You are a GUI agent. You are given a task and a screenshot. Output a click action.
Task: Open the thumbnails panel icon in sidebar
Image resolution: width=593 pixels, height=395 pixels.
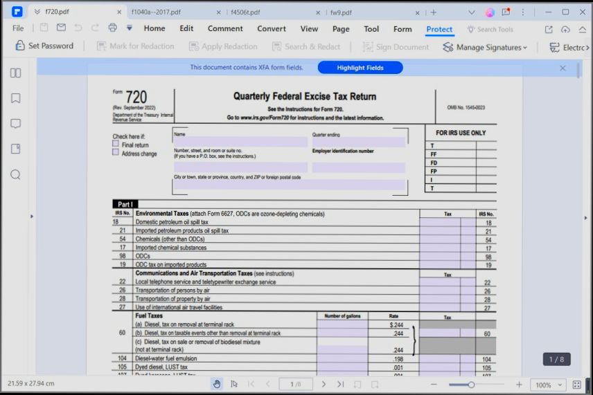15,73
